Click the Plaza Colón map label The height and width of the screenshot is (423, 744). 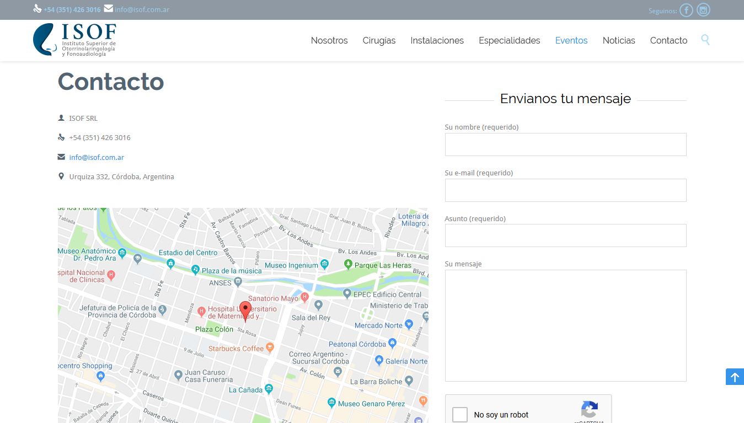coord(214,329)
